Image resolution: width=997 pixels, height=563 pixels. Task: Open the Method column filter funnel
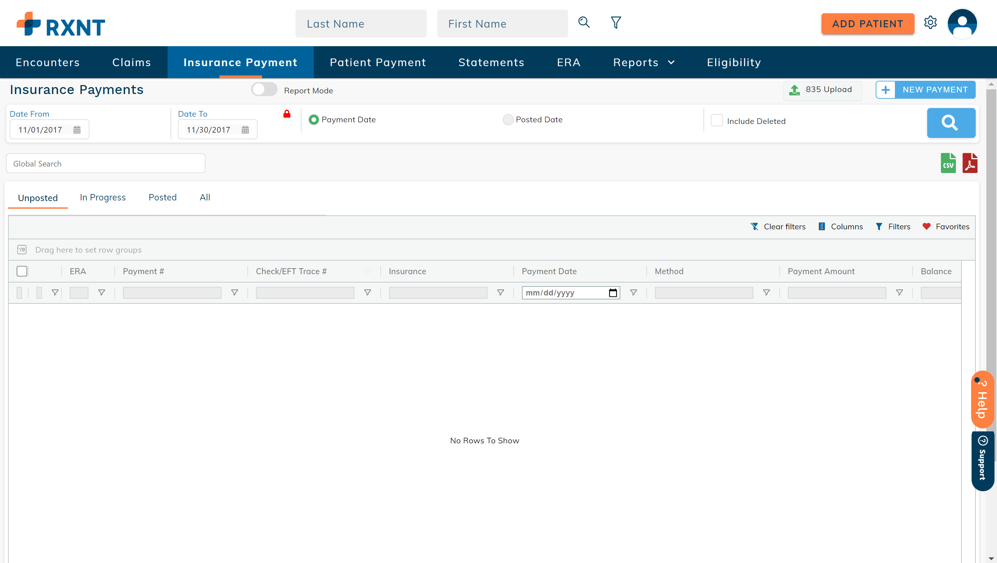pos(766,292)
